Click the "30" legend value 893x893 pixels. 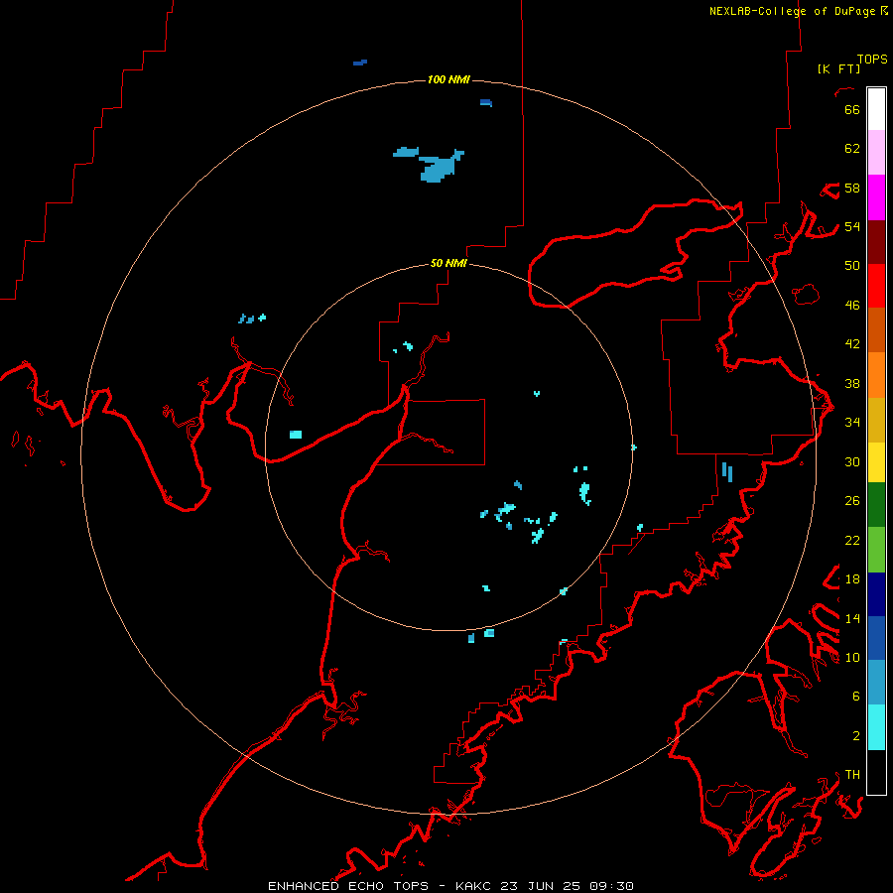tap(852, 461)
